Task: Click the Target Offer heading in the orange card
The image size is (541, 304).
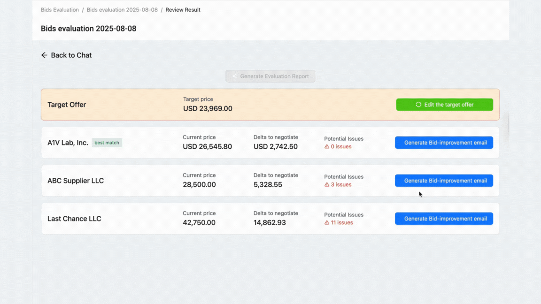Action: click(67, 105)
